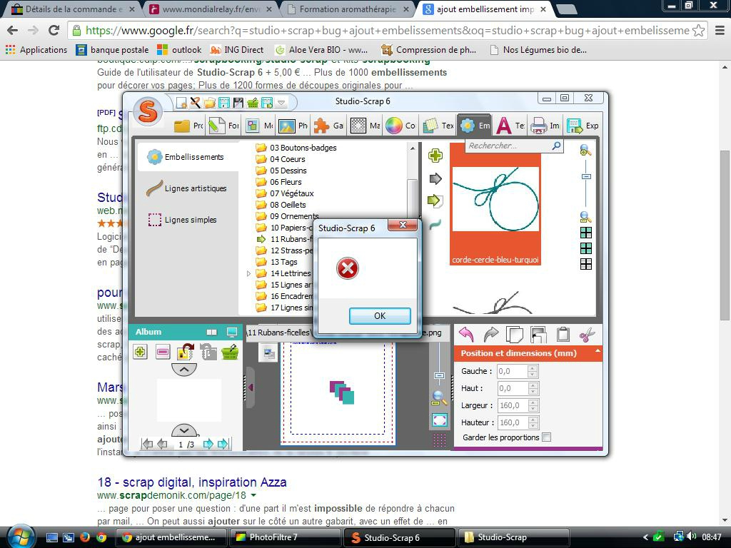This screenshot has height=548, width=731.
Task: Select folder 06 Fleurs
Action: 279,182
